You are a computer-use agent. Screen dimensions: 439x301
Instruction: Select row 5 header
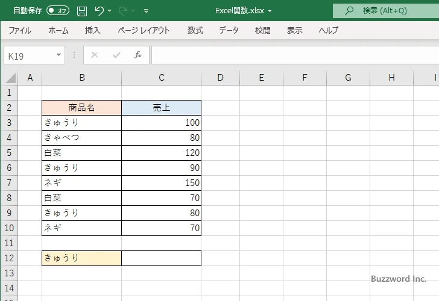[9, 153]
